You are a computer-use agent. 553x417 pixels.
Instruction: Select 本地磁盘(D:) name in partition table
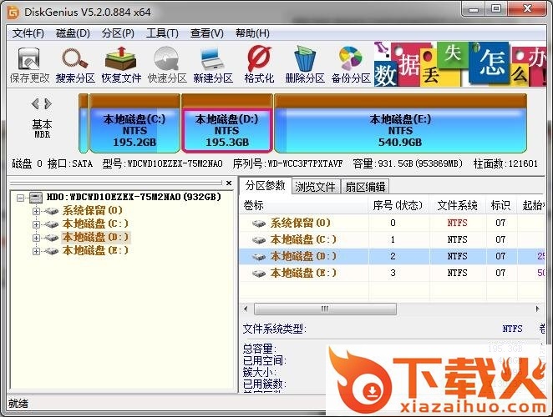coord(303,257)
